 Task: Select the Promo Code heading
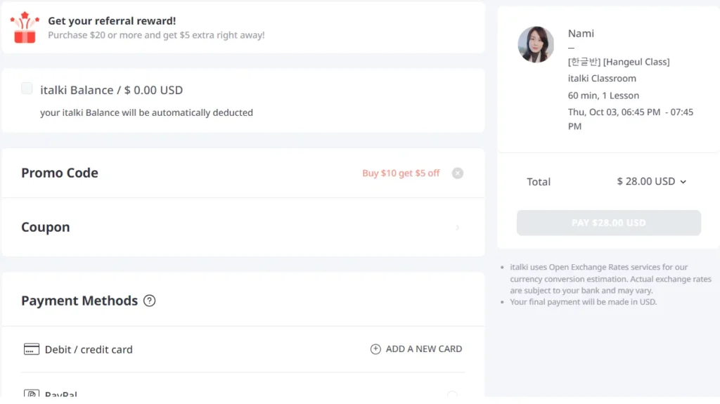pos(60,173)
